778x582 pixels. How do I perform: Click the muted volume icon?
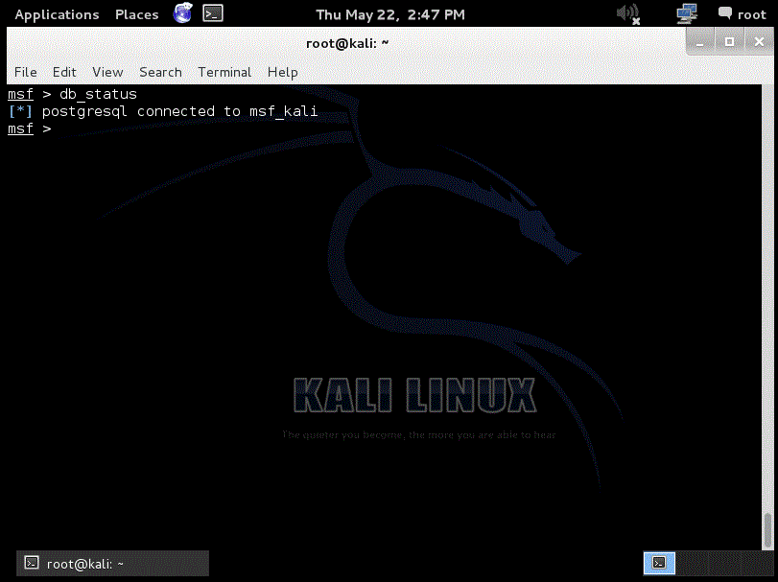tap(628, 13)
